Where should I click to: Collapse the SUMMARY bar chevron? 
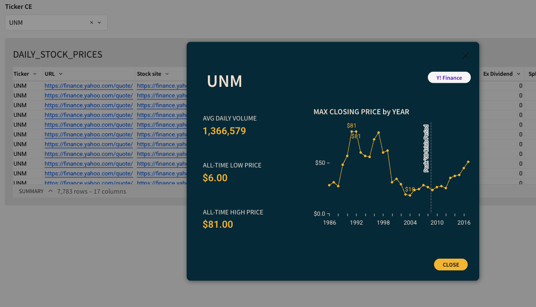[51, 191]
